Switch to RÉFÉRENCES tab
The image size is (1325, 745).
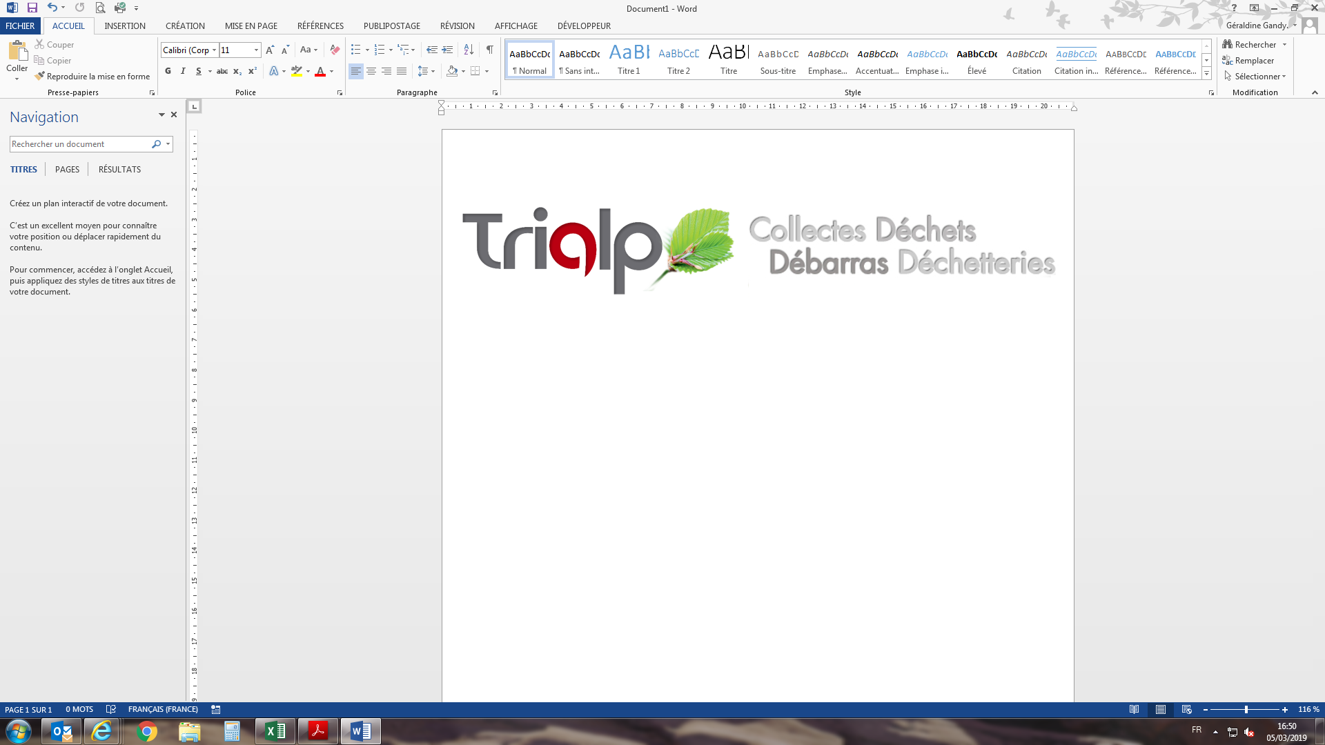(320, 26)
